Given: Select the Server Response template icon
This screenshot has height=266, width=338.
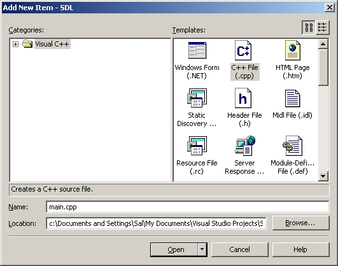Looking at the screenshot, I should pyautogui.click(x=245, y=146).
